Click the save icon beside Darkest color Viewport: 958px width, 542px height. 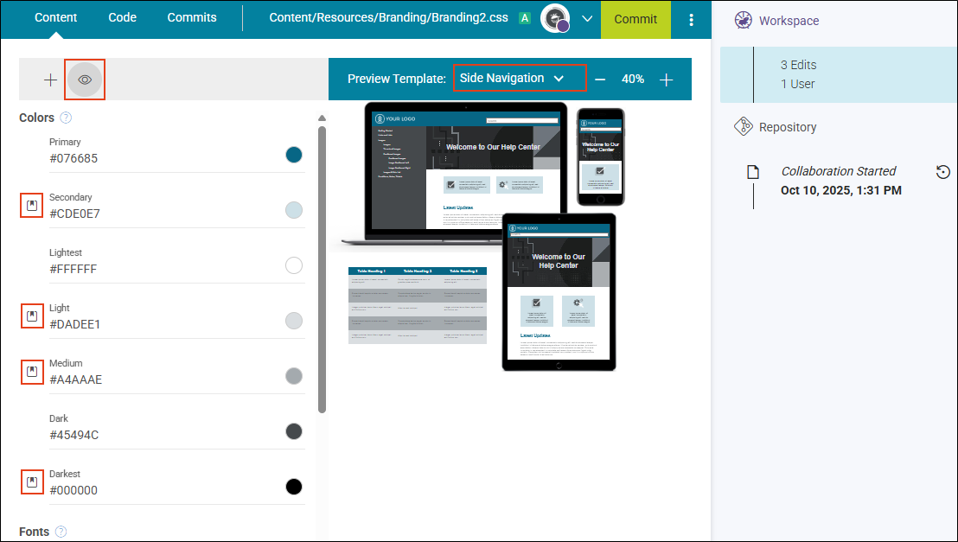[32, 482]
